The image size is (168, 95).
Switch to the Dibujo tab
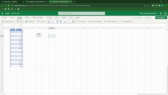[x=27, y=17]
